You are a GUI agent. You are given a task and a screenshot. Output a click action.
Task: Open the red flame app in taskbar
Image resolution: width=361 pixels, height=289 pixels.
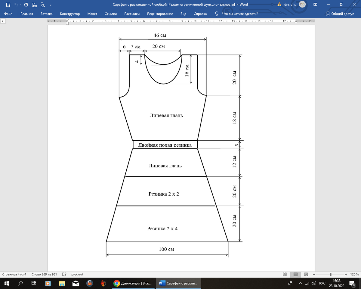[x=103, y=283]
